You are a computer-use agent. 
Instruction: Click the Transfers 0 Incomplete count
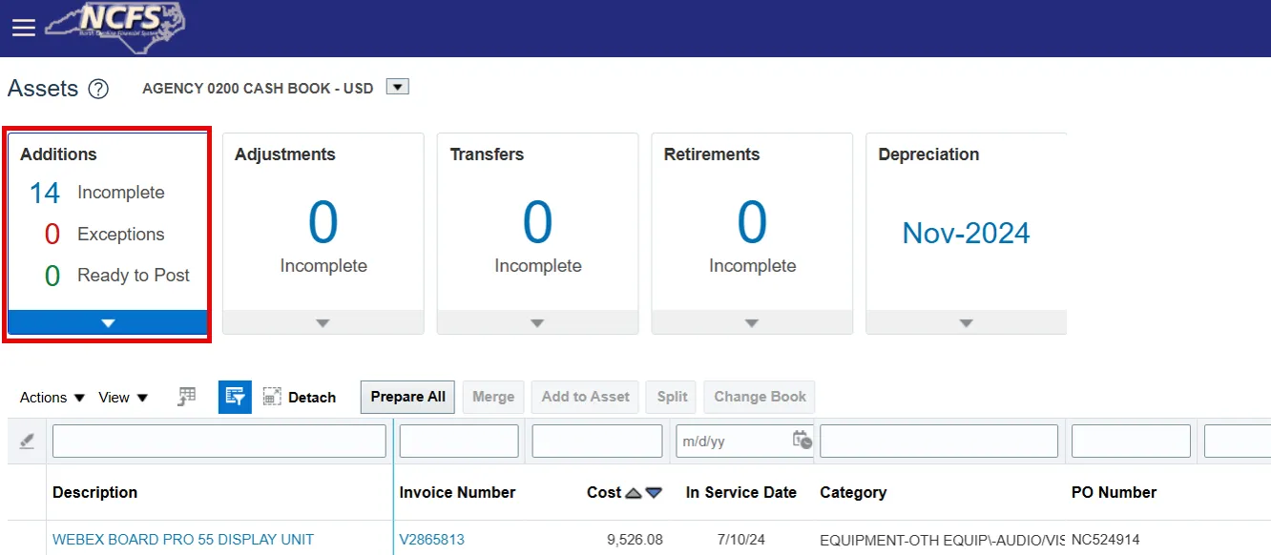[537, 222]
